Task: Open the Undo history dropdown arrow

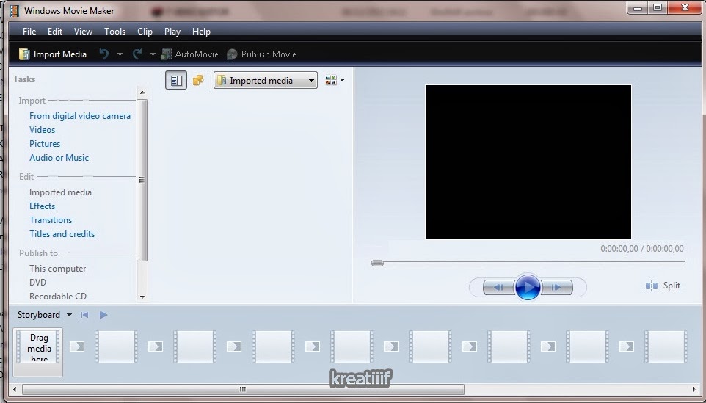Action: click(x=120, y=54)
